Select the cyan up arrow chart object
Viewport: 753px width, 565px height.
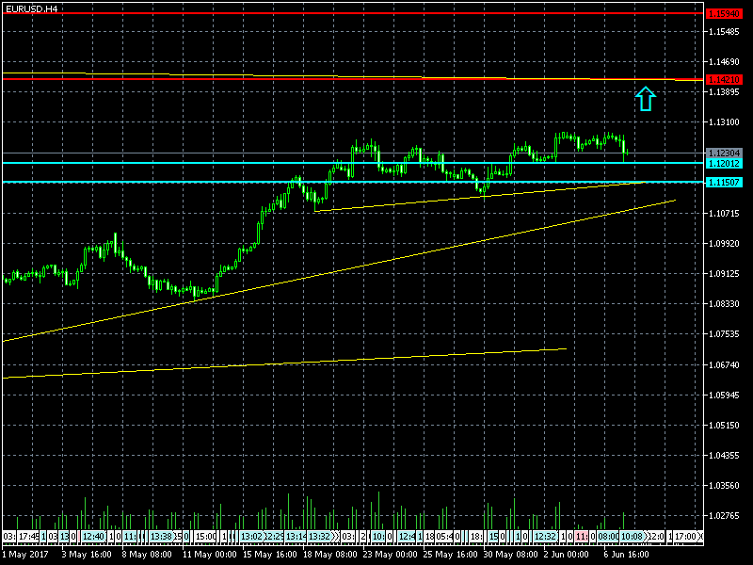tap(646, 99)
